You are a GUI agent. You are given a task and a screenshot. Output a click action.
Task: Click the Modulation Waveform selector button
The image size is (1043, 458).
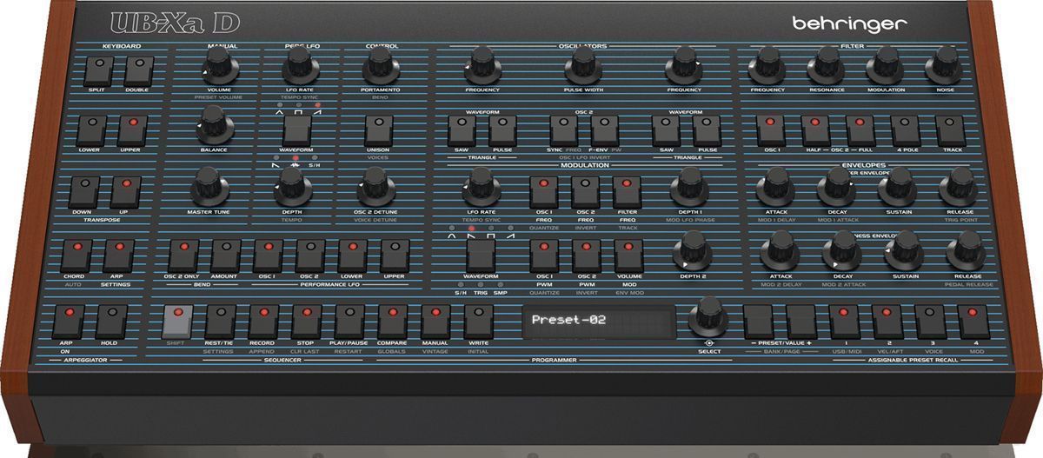coord(481,256)
